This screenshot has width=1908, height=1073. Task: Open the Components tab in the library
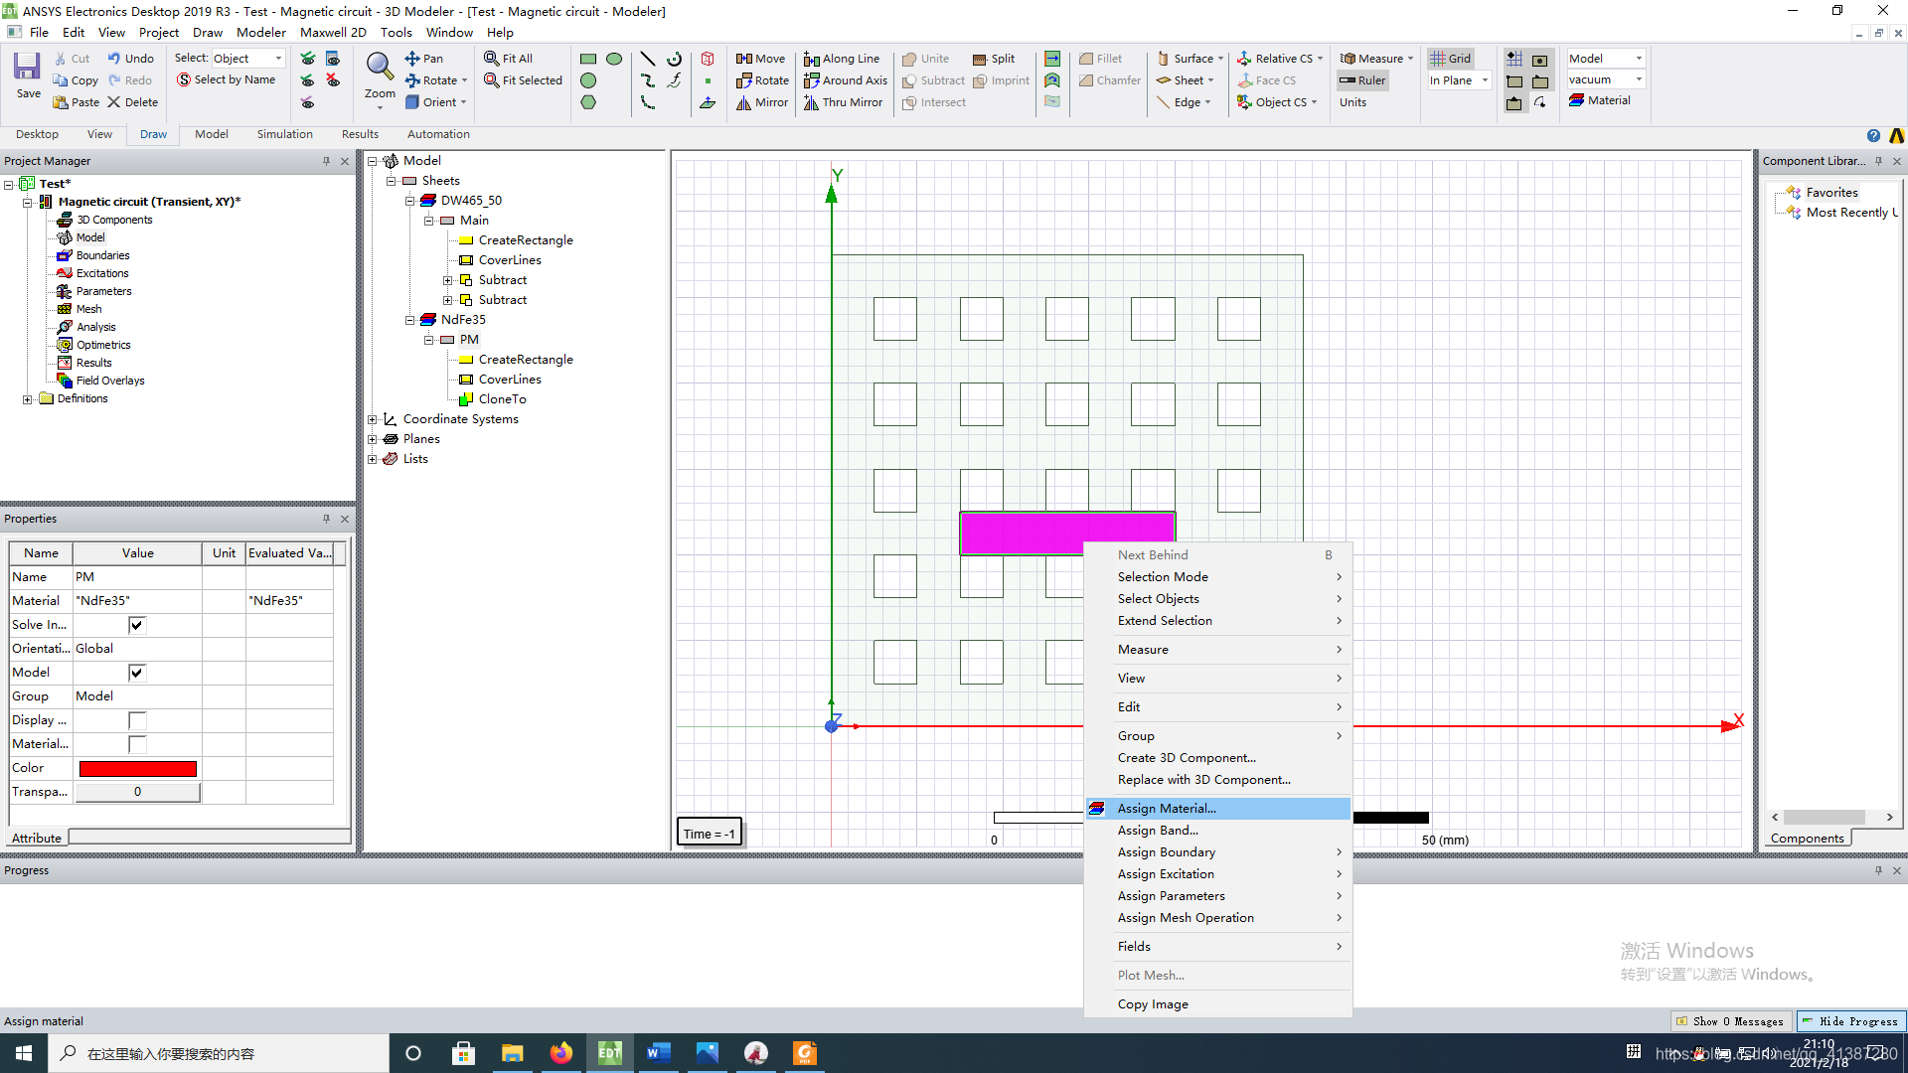pyautogui.click(x=1807, y=839)
